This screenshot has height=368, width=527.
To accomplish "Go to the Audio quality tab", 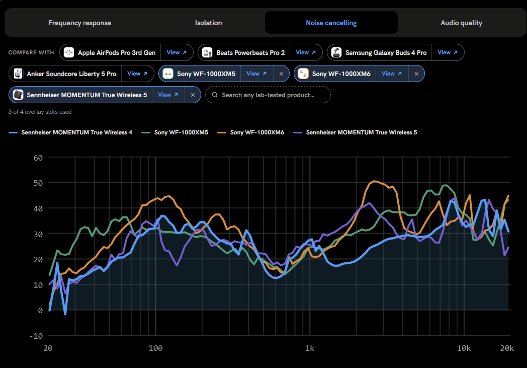I will tap(461, 23).
